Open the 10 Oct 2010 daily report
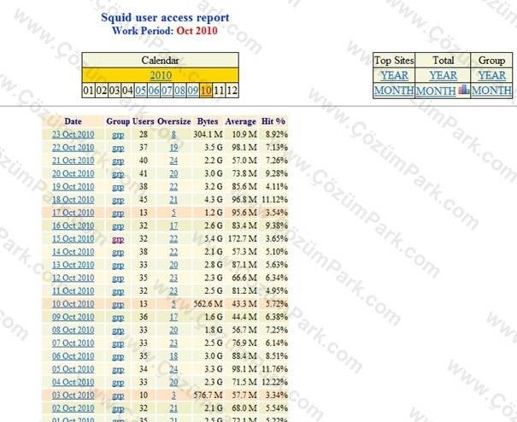The width and height of the screenshot is (517, 422). pyautogui.click(x=73, y=304)
